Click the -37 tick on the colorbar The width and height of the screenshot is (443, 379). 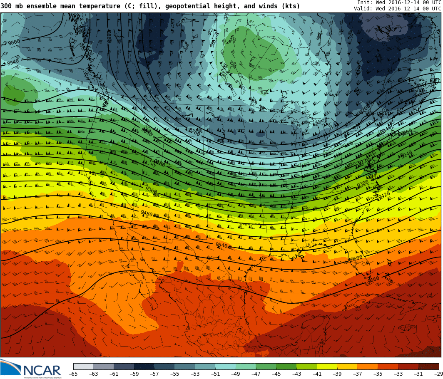(357, 374)
